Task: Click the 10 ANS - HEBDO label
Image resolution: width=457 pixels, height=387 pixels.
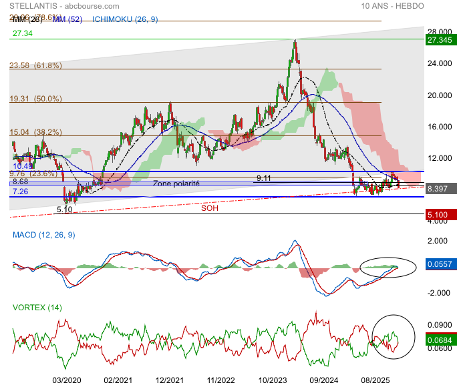Action: coord(392,6)
